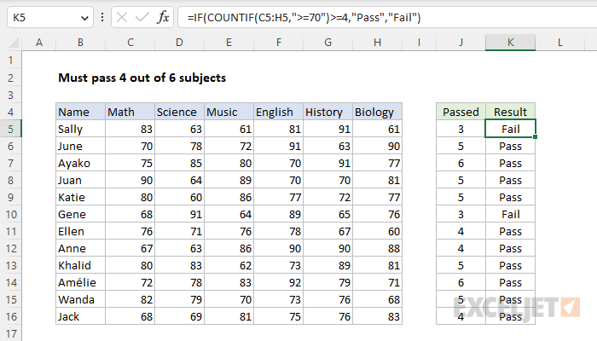
Task: Select the Result header cell
Action: 511,112
